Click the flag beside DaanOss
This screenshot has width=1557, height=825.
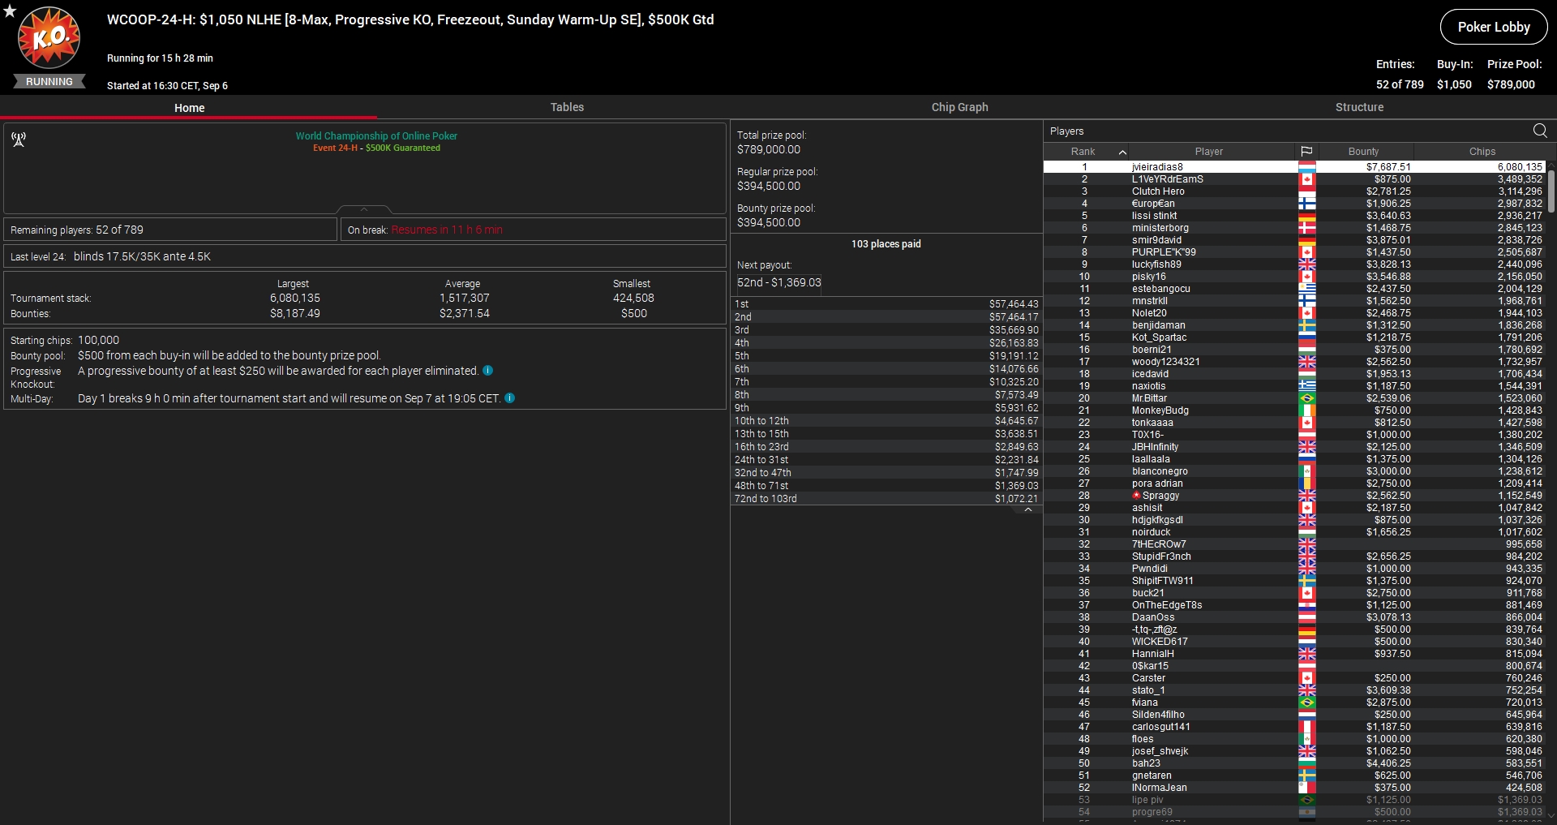1306,617
